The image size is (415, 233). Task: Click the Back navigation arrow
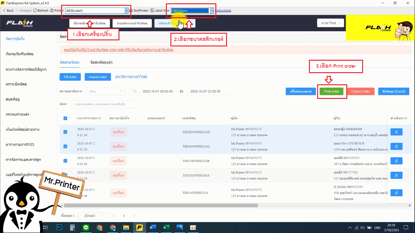click(4, 10)
